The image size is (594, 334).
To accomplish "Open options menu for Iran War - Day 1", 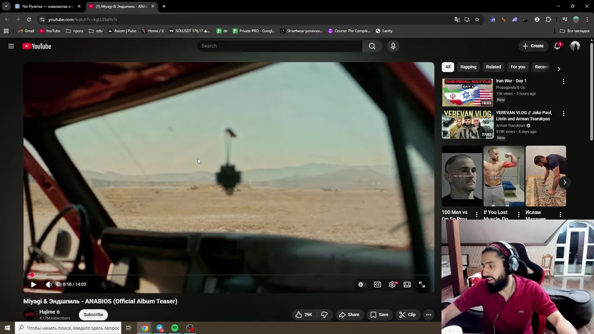I will (x=563, y=82).
